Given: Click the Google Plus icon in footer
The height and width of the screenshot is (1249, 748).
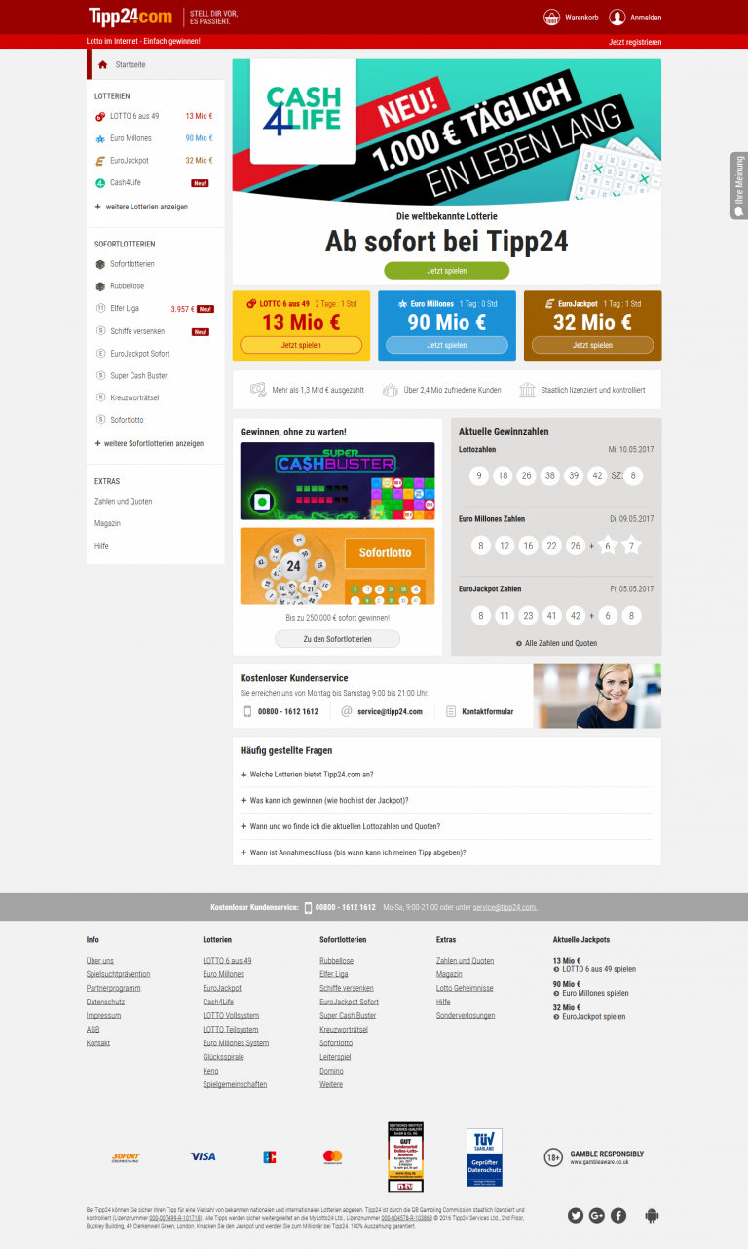Looking at the screenshot, I should [597, 1215].
